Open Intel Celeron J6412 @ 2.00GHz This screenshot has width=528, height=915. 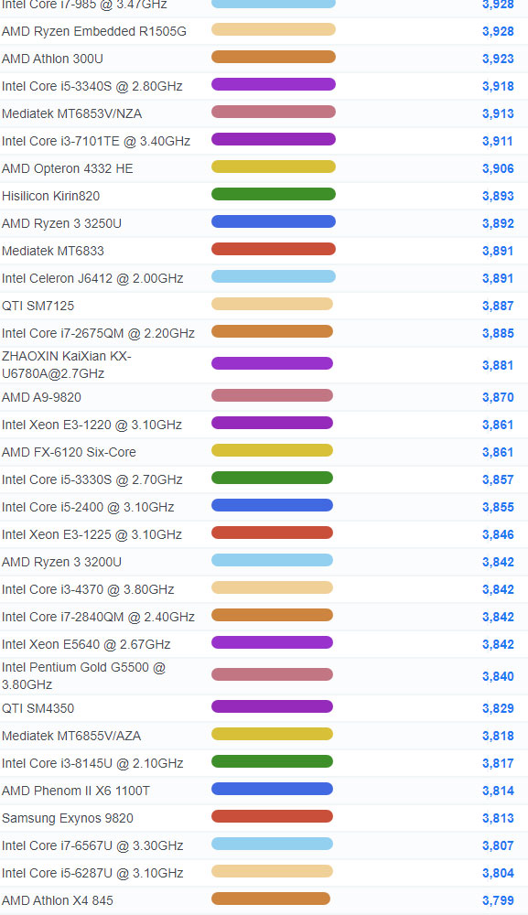(92, 278)
